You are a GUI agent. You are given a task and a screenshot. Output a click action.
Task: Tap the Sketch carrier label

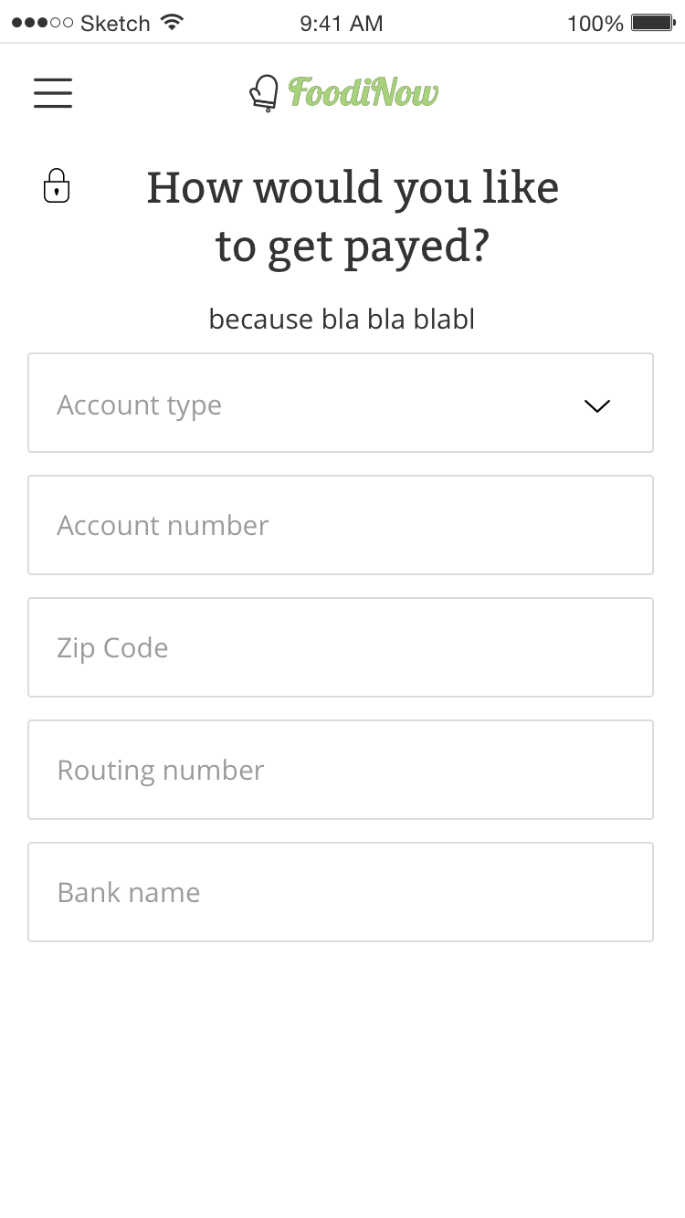click(115, 23)
